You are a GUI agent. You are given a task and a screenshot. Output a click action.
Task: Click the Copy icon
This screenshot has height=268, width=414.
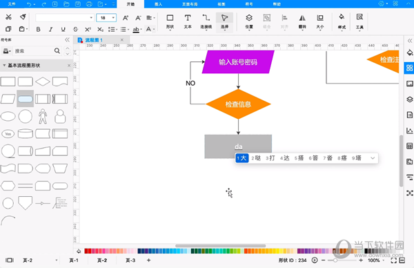[8, 29]
